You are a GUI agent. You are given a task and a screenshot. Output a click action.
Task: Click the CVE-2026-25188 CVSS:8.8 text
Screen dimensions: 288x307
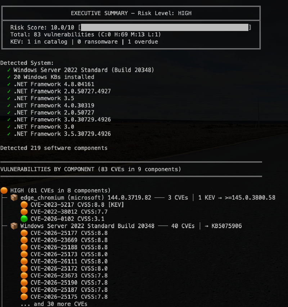pos(69,247)
